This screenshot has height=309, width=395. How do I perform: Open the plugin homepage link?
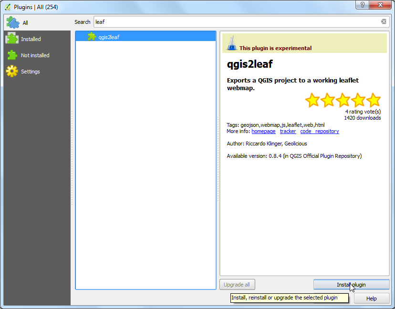click(x=263, y=131)
